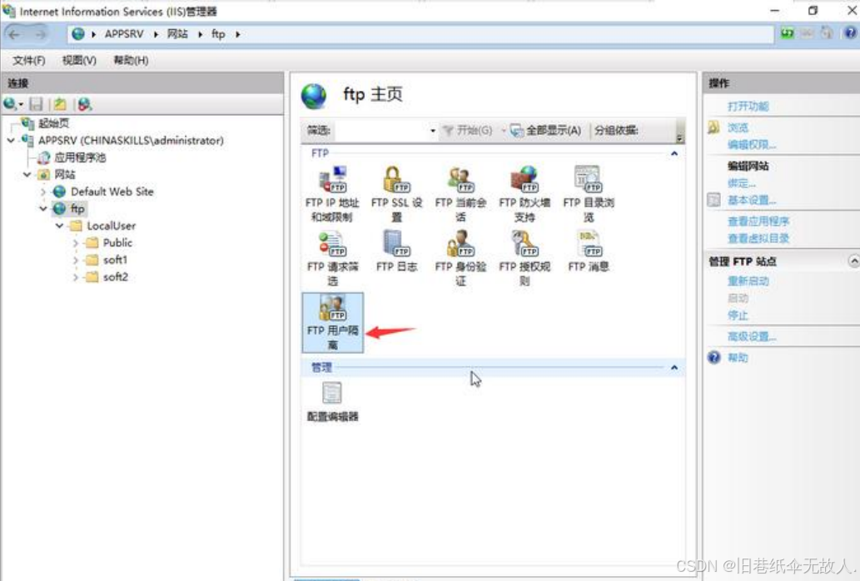Click 高级设置 action link
The image size is (860, 581).
[x=752, y=336]
